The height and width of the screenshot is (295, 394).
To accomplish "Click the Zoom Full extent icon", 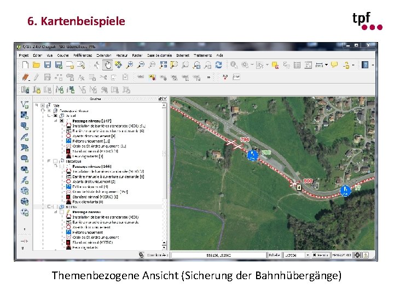I will click(x=163, y=65).
